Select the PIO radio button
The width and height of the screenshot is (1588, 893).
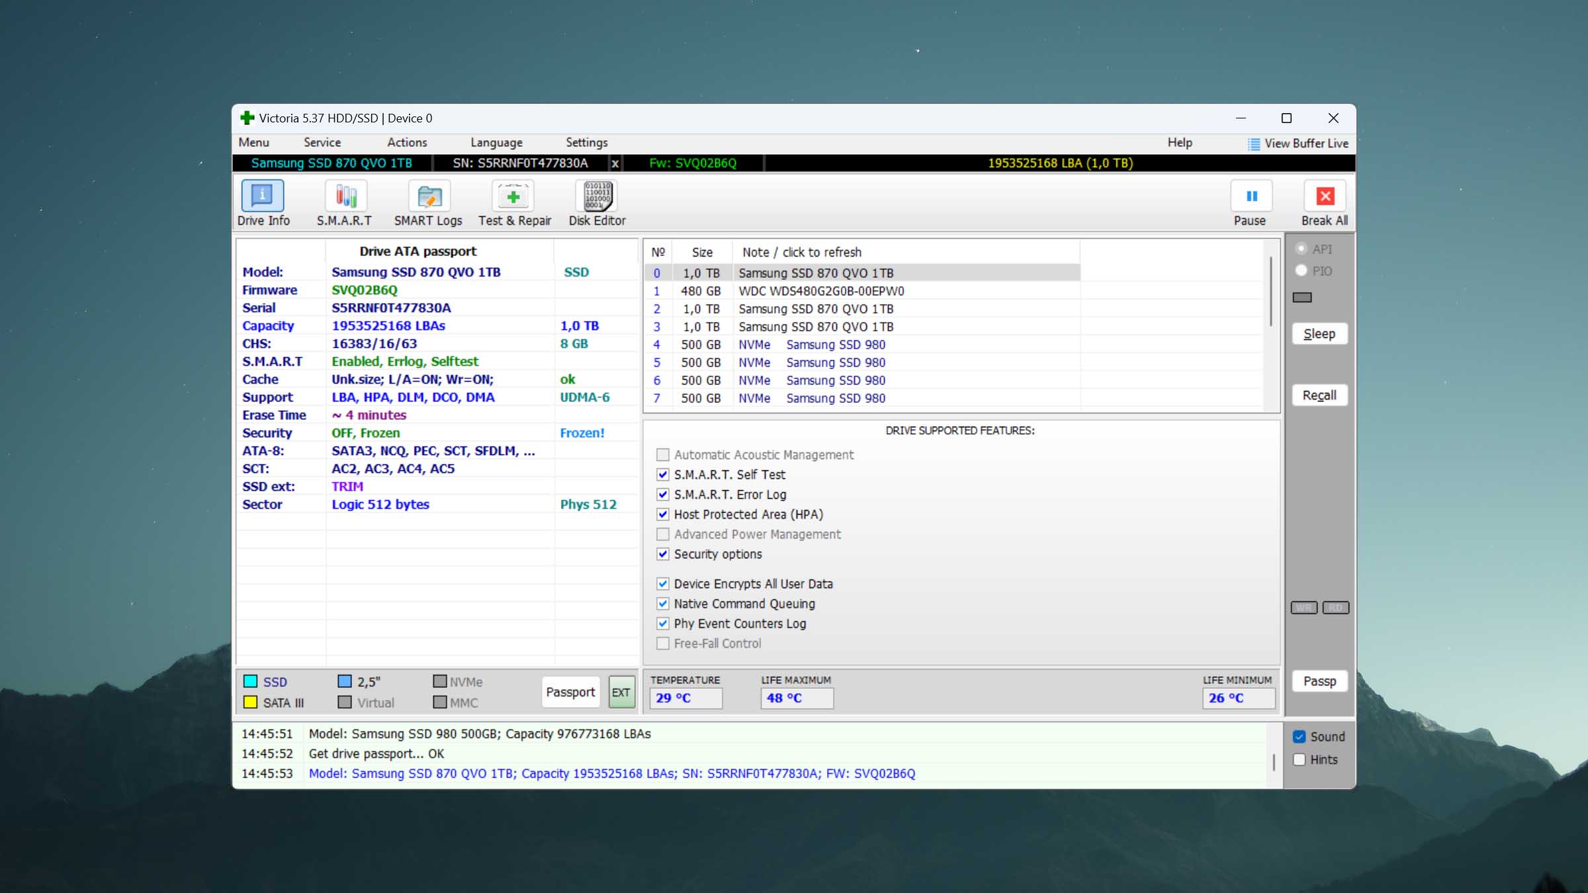click(x=1301, y=271)
